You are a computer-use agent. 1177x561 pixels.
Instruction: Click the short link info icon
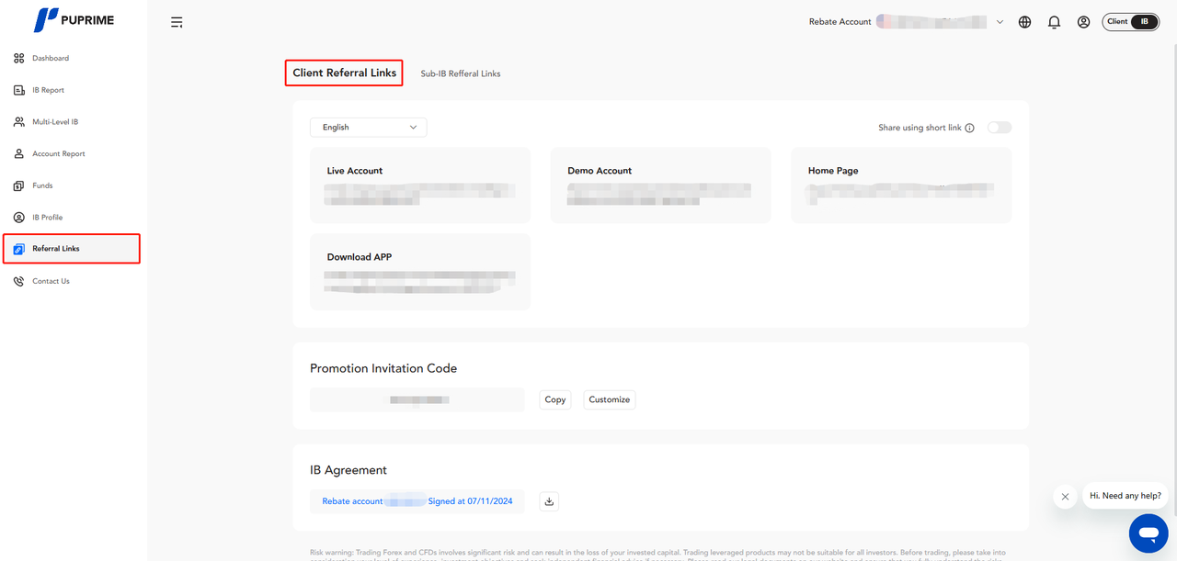(x=969, y=128)
